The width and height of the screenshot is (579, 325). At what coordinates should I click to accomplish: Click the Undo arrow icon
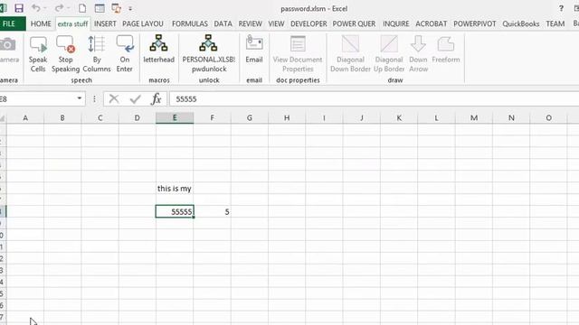[x=36, y=8]
